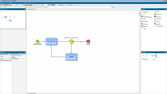The width and height of the screenshot is (167, 94).
Task: Pick the Pool symbol
Action: pyautogui.click(x=156, y=11)
